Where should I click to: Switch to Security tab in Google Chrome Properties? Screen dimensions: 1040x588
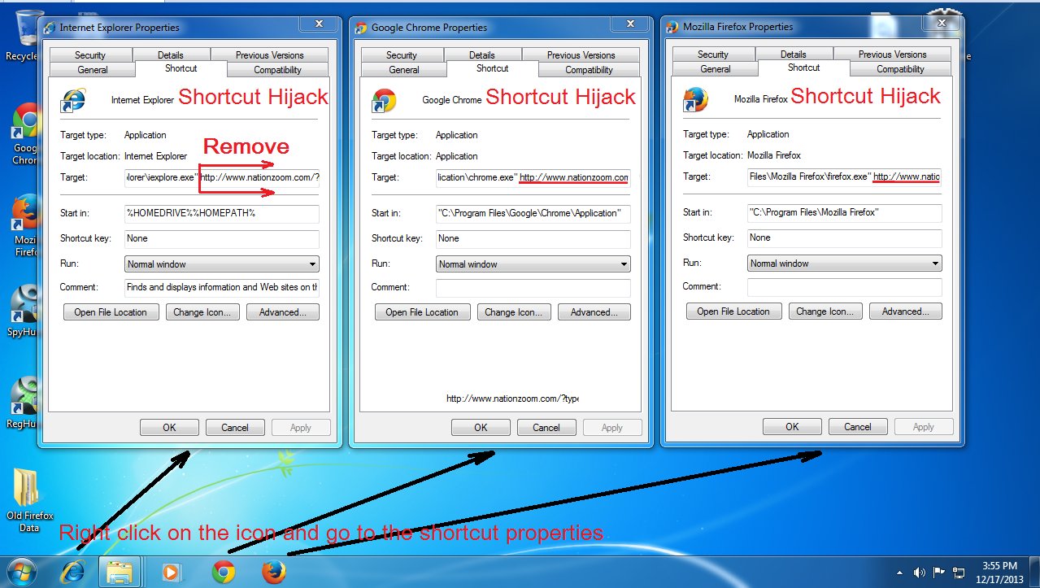point(402,55)
